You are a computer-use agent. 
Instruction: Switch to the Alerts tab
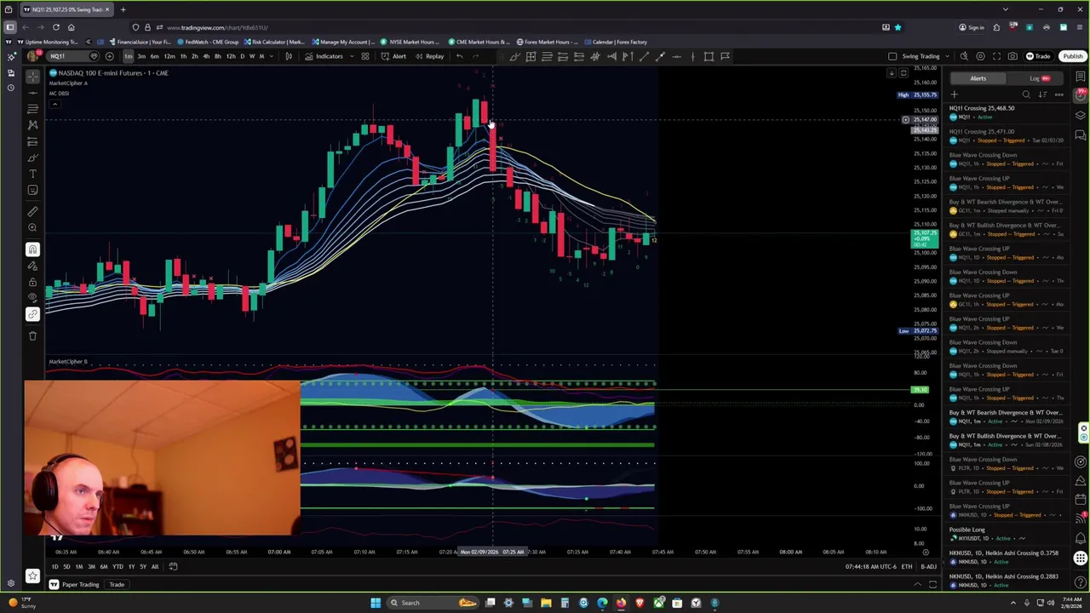click(978, 78)
